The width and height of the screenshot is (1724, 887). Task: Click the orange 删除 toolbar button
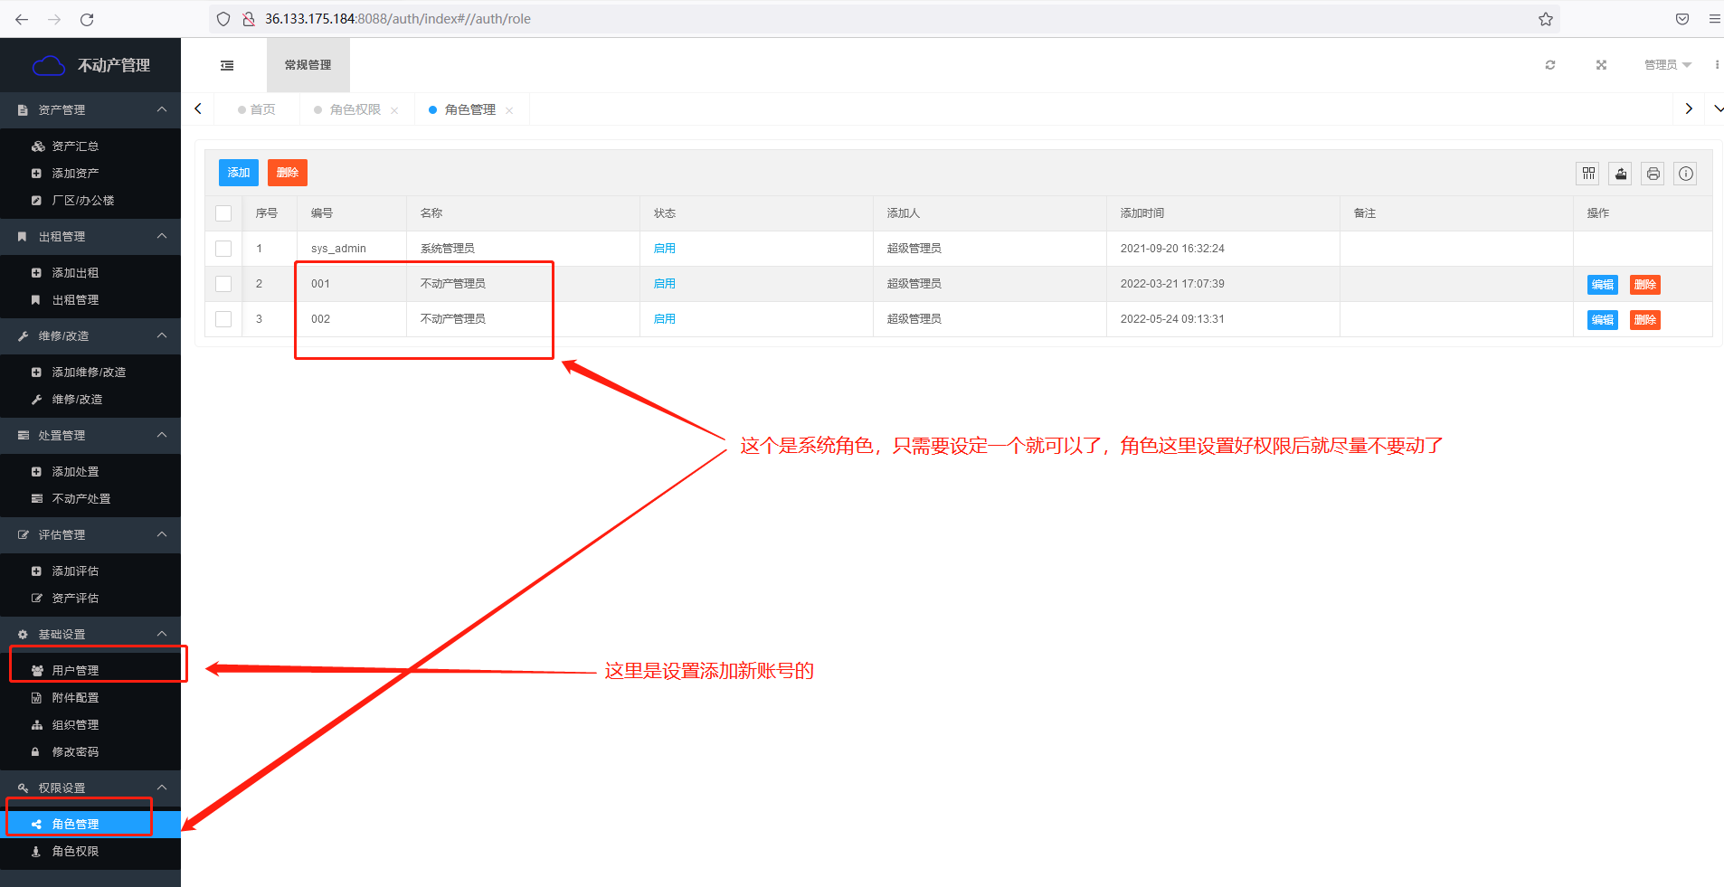(x=288, y=173)
